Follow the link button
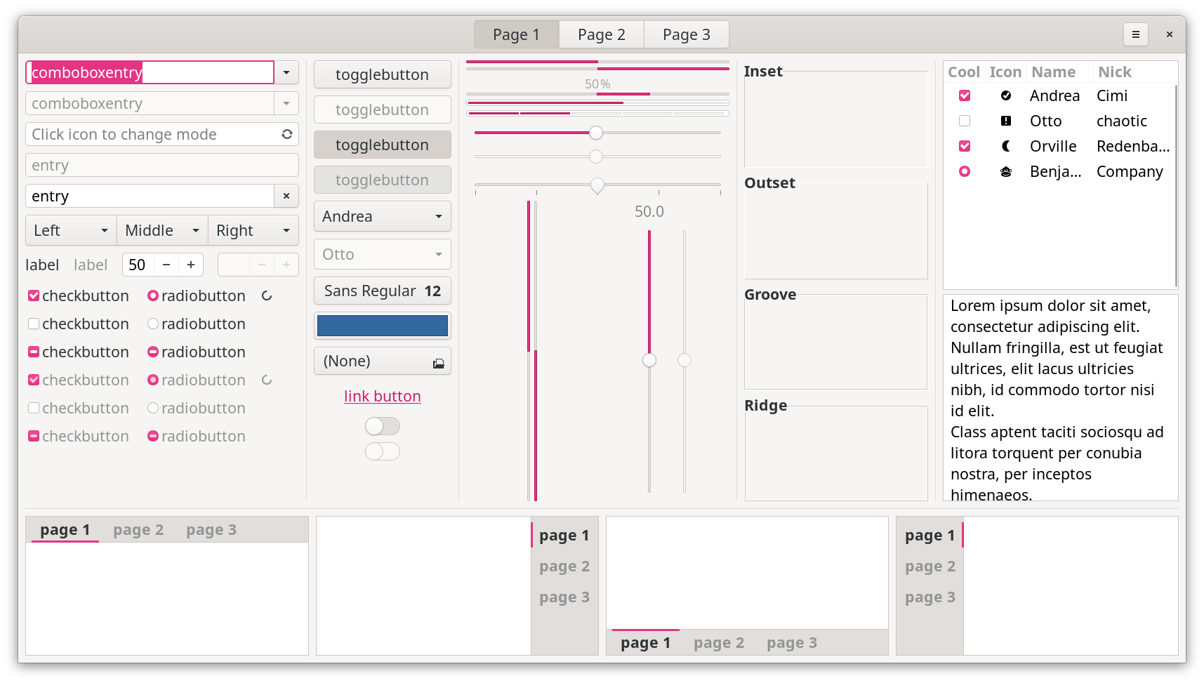The height and width of the screenshot is (683, 1204). 383,396
